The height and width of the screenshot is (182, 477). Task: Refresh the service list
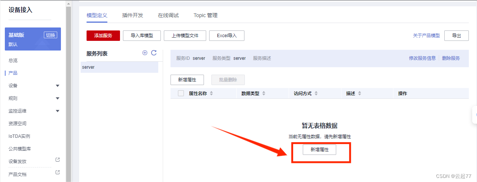[x=154, y=53]
